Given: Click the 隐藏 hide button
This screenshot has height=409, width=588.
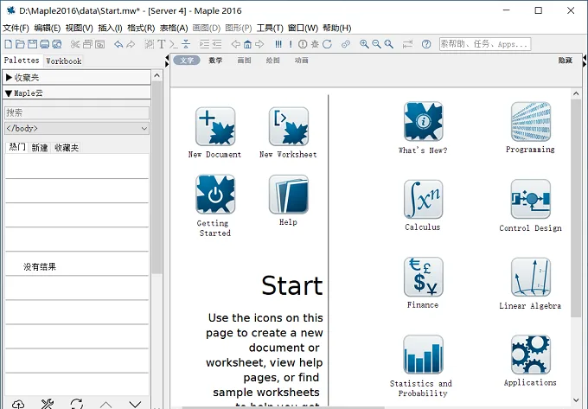Looking at the screenshot, I should (x=566, y=61).
